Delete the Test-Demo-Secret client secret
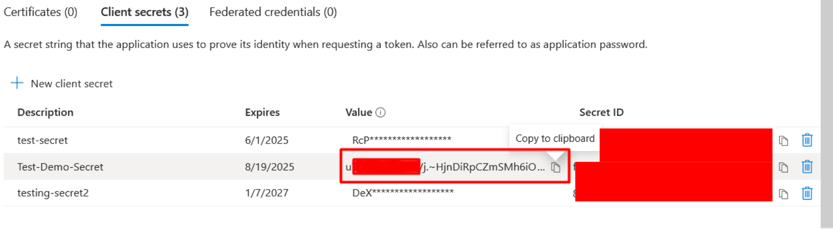 [x=807, y=166]
